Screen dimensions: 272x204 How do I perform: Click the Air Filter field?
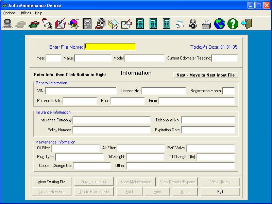pyautogui.click(x=141, y=148)
